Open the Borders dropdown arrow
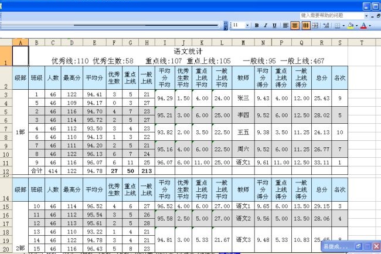This screenshot has height=254, width=381. tap(343, 26)
